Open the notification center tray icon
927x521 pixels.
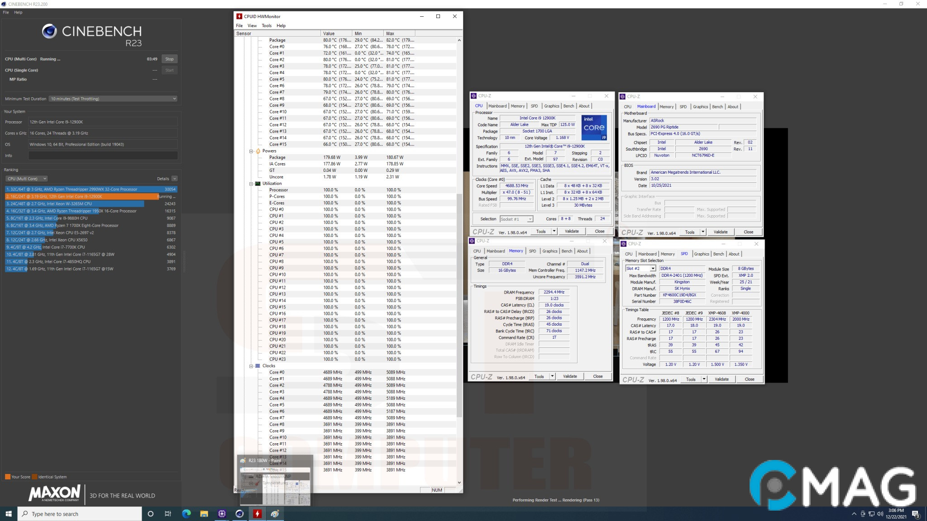(915, 514)
